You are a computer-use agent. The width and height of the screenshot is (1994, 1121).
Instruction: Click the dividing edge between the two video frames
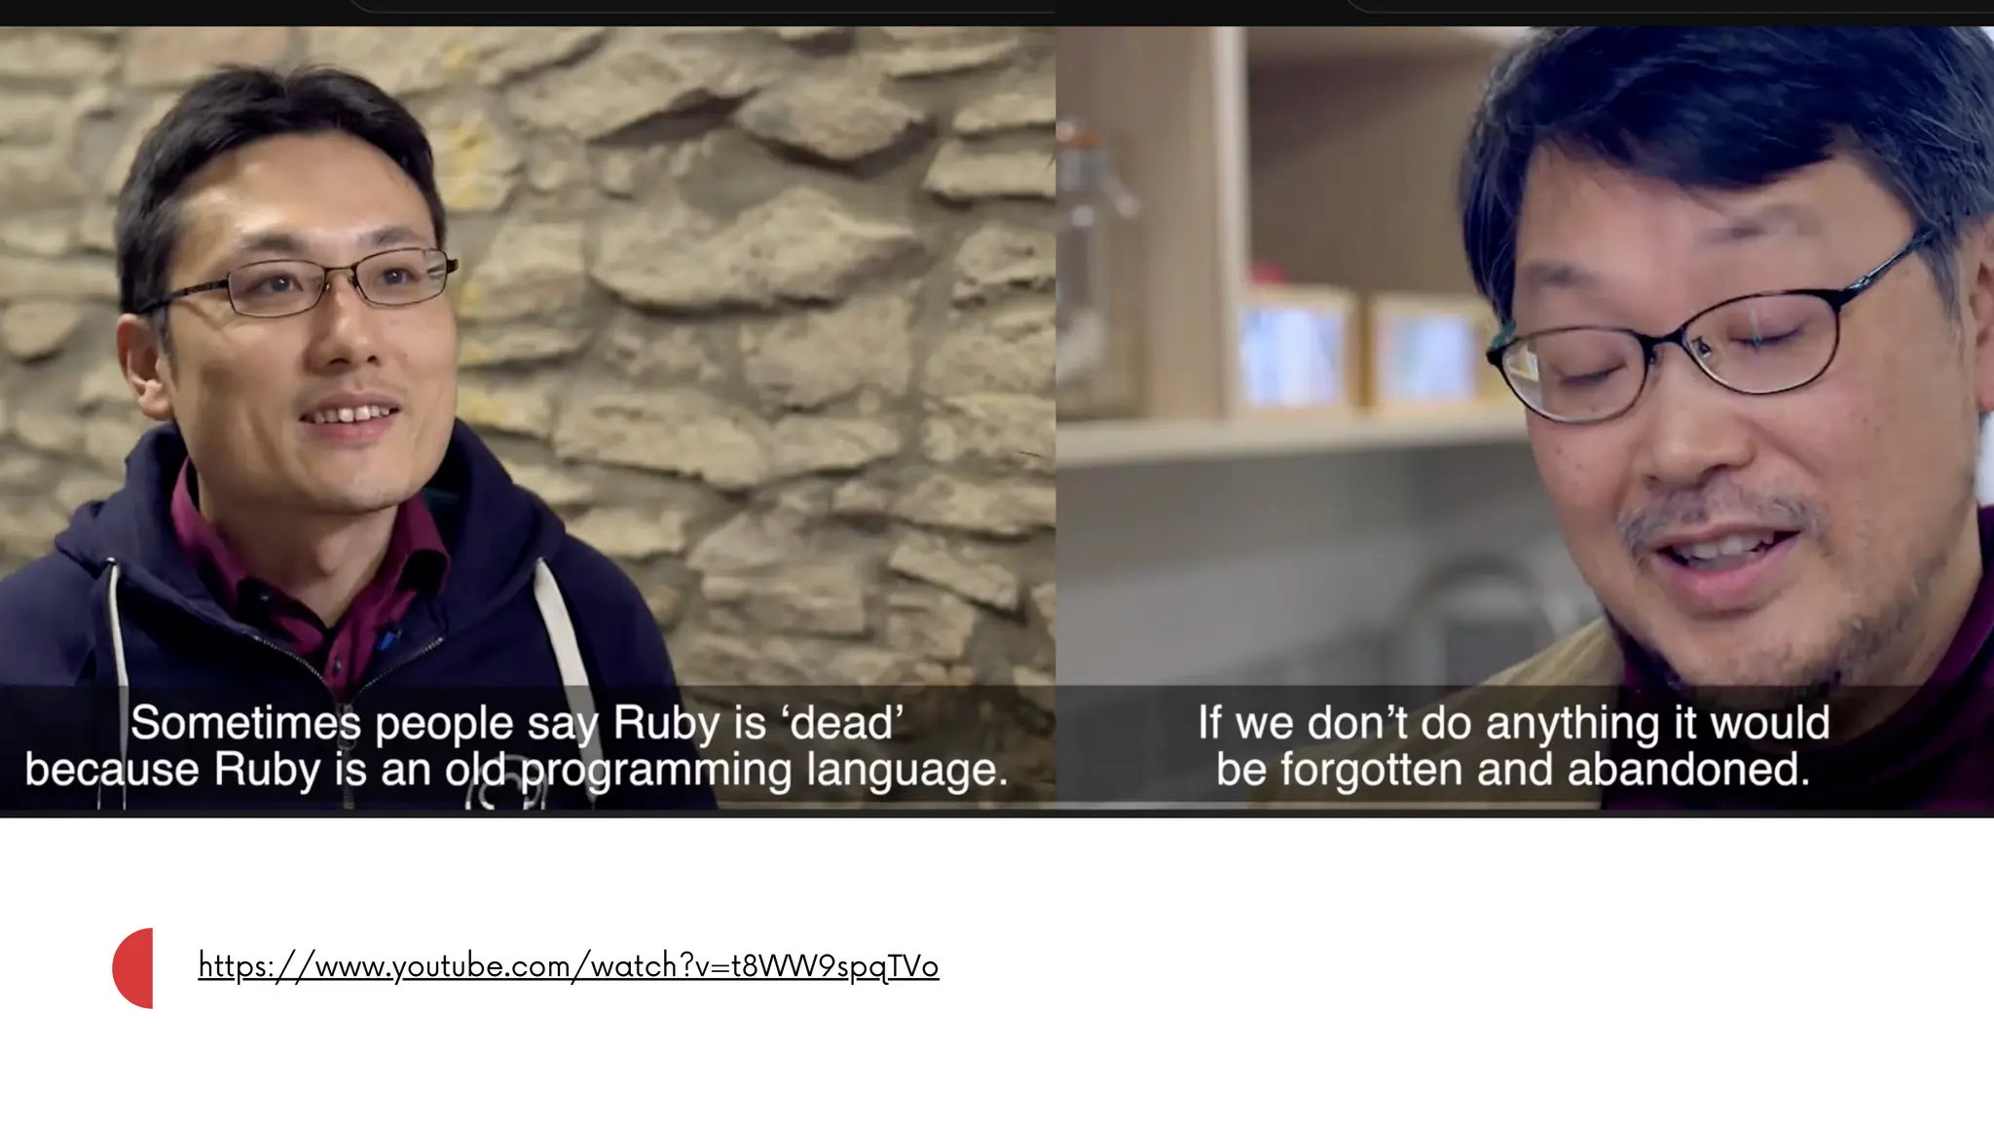pos(1056,421)
